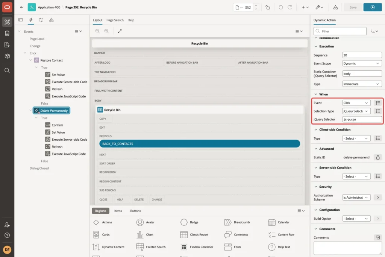Open the Build Option dropdown

click(x=356, y=219)
